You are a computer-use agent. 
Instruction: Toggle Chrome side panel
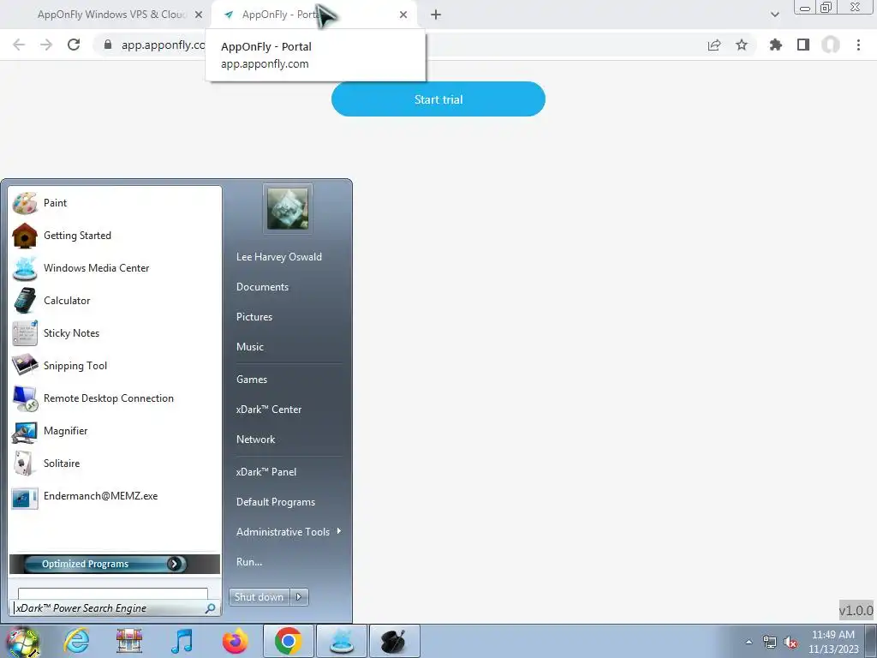[803, 45]
